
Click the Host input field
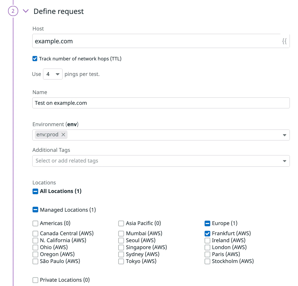coord(156,41)
